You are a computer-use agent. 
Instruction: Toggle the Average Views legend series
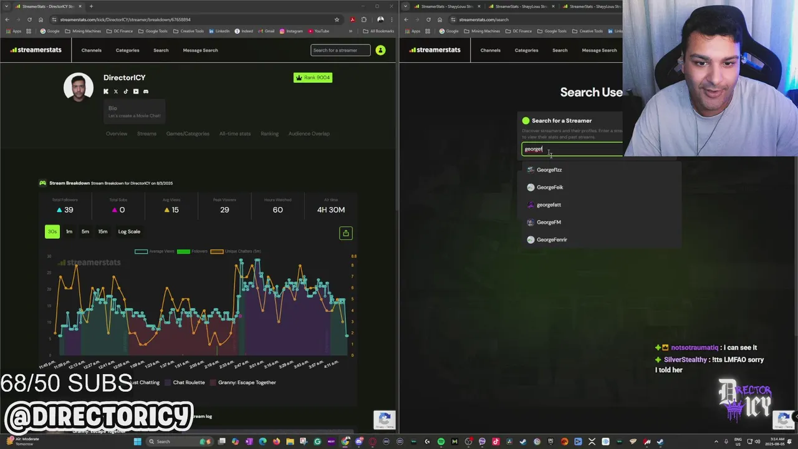(x=155, y=251)
